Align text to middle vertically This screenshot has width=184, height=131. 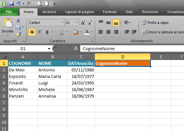108,23
